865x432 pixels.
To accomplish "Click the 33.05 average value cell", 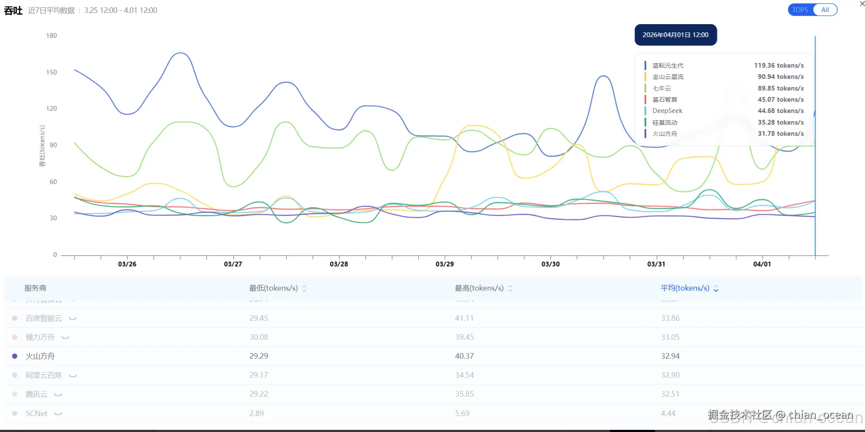I will click(670, 337).
